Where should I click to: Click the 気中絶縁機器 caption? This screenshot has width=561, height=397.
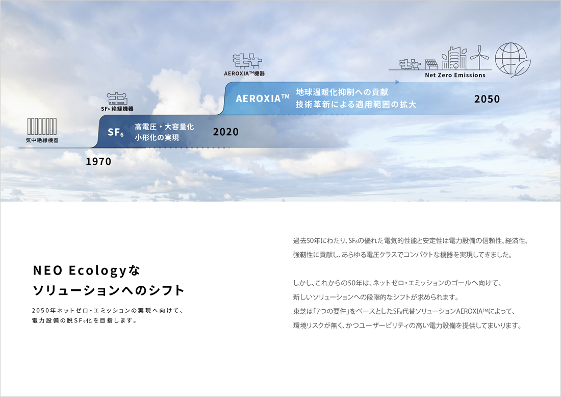pos(42,140)
